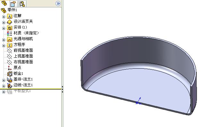Viewport: 203px width, 127px height.
Task: Expand the 设计活页夹 node
Action: pyautogui.click(x=4, y=22)
